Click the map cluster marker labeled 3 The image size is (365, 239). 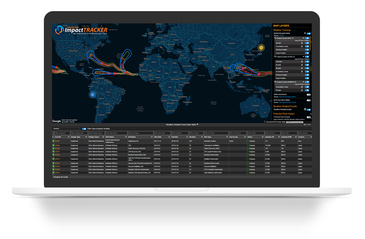coord(92,94)
